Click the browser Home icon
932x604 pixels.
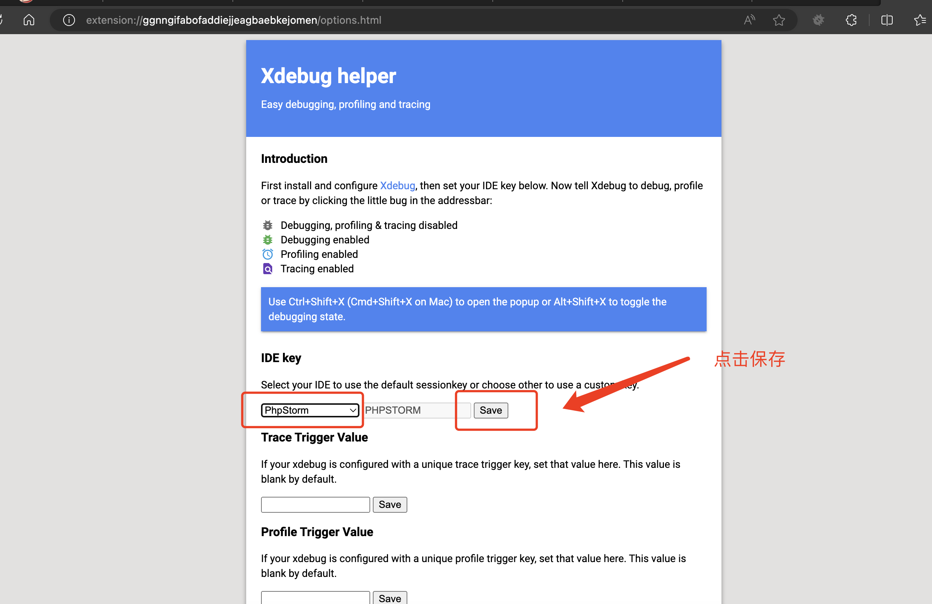click(x=29, y=20)
